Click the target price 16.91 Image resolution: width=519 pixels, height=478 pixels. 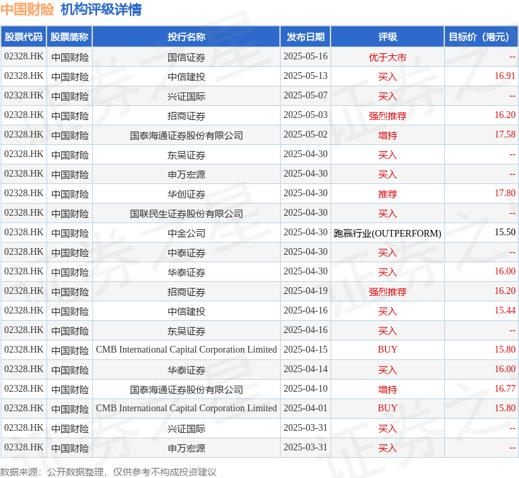(505, 76)
